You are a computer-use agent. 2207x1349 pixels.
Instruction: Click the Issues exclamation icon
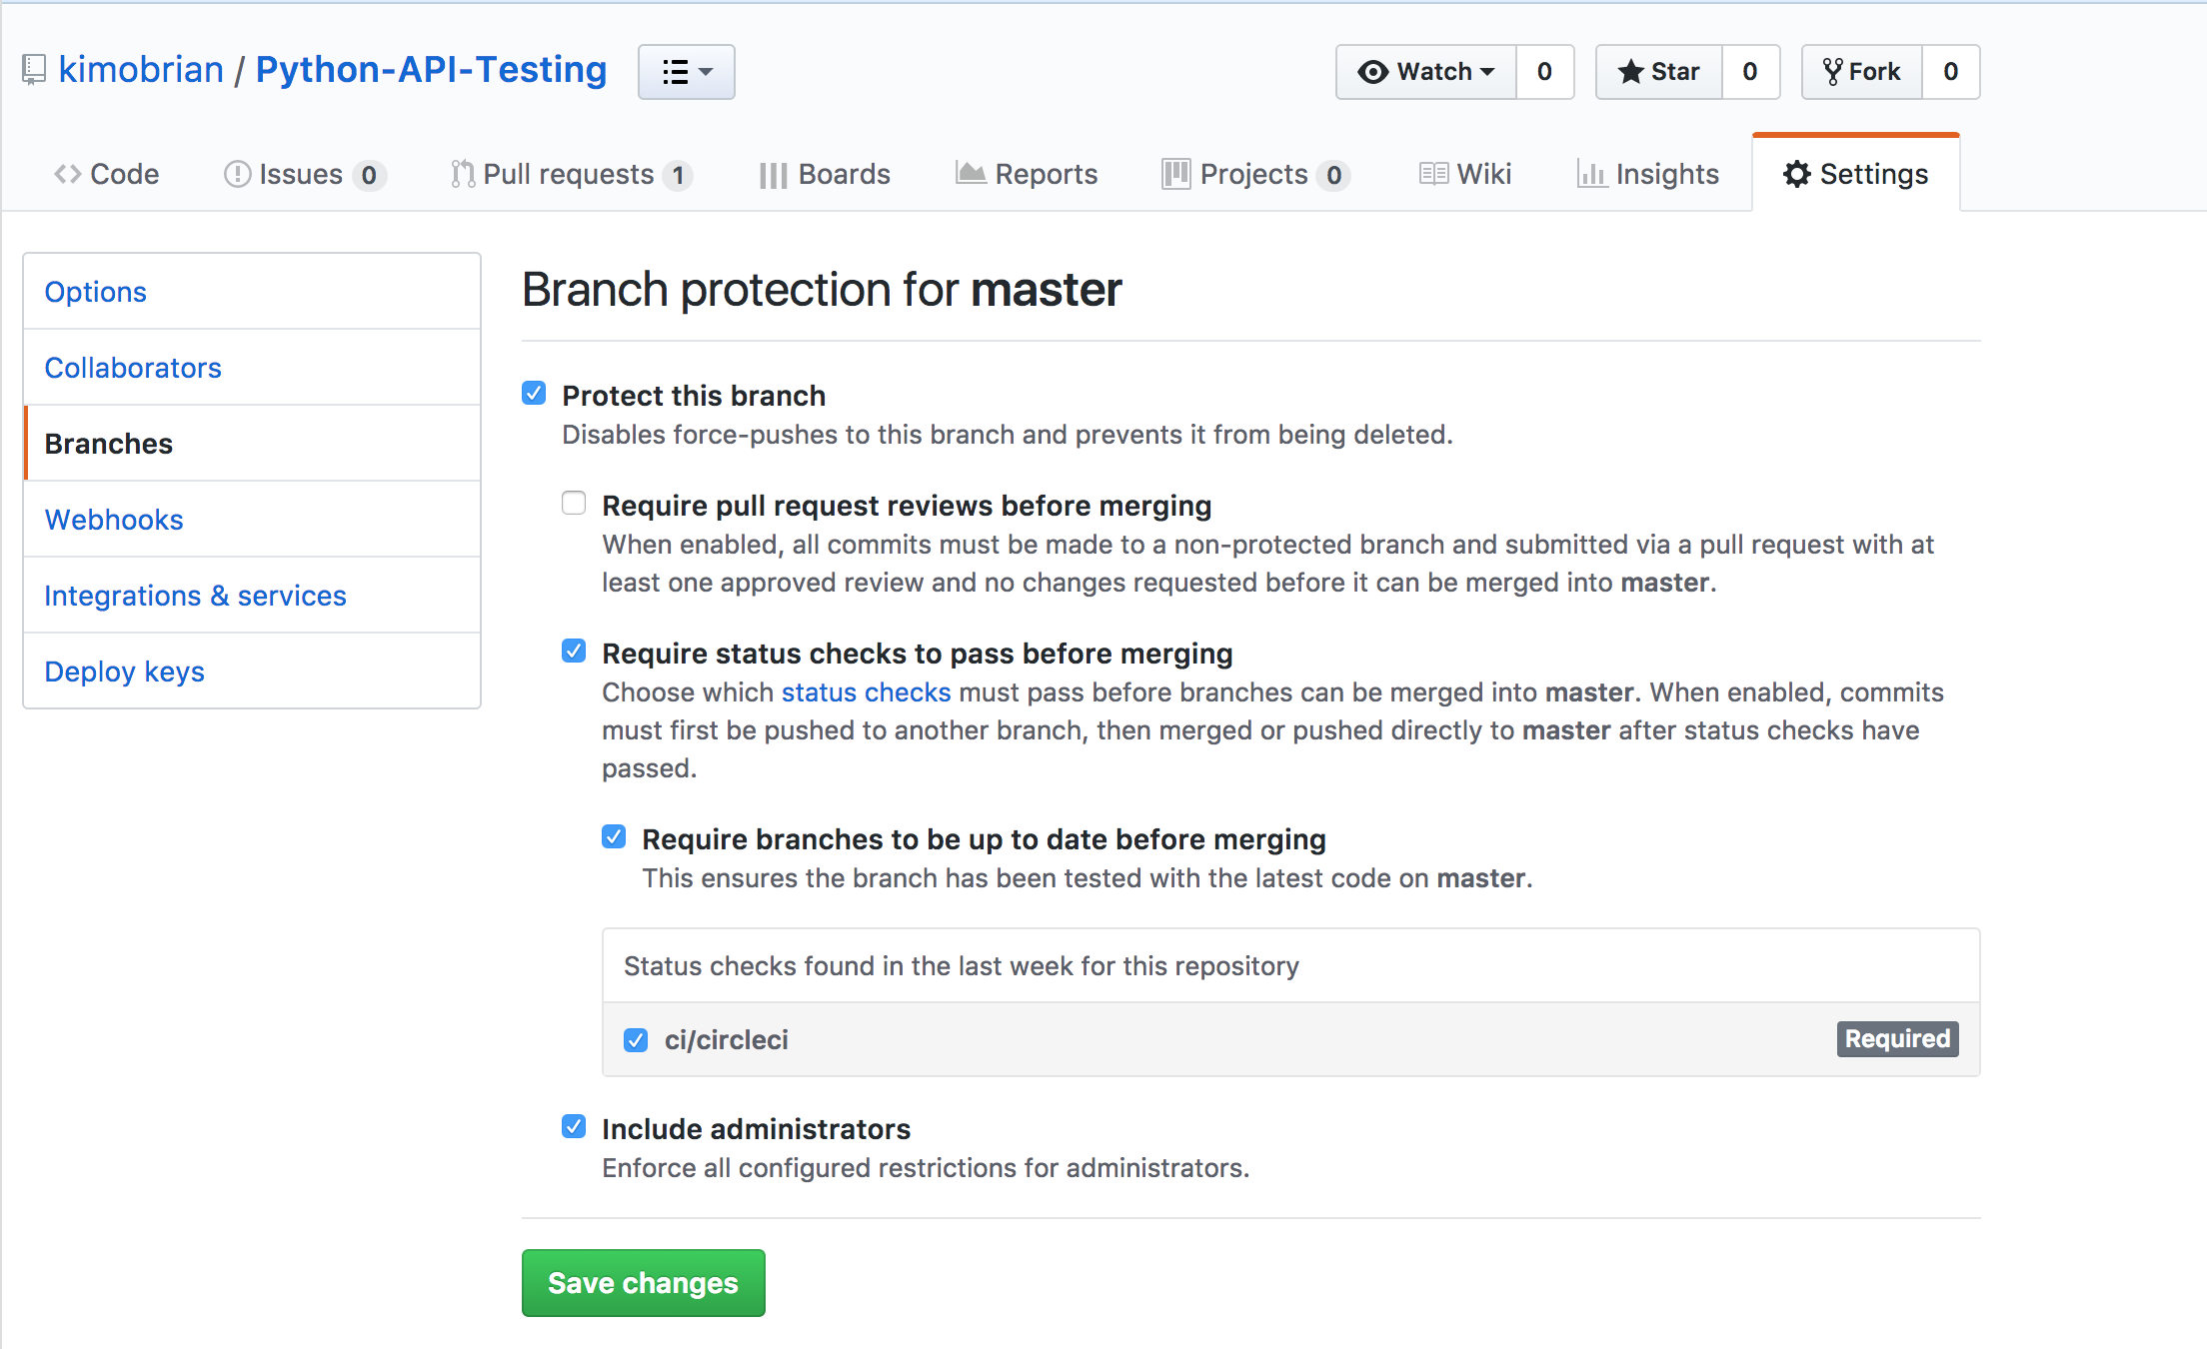pyautogui.click(x=237, y=173)
